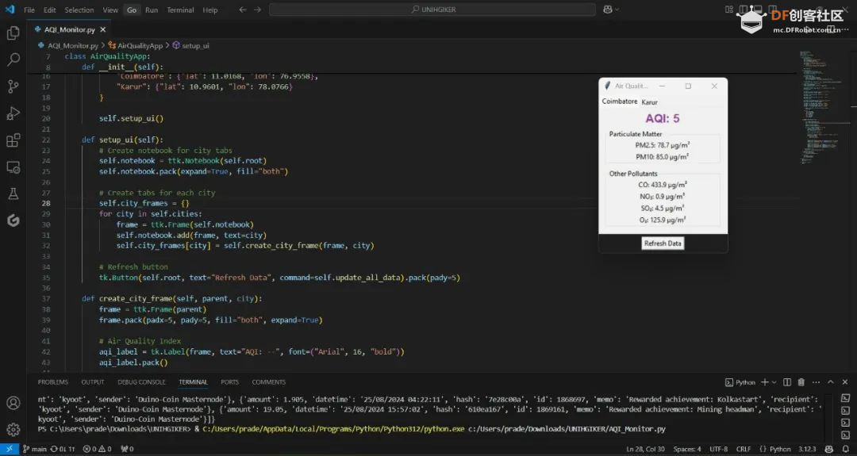
Task: Click the Copilot status icon in status bar
Action: (829, 449)
